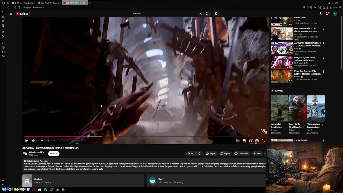Screen dimensions: 343x193
Task: Open a new browser tab with plus
Action: point(90,3)
